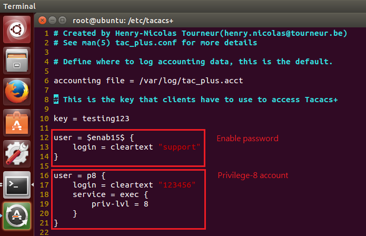Click the priv-lvl = 8 line

[x=120, y=204]
